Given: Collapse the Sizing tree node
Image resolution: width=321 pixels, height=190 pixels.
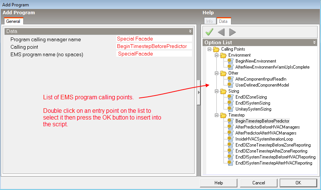Looking at the screenshot, I should pos(217,91).
